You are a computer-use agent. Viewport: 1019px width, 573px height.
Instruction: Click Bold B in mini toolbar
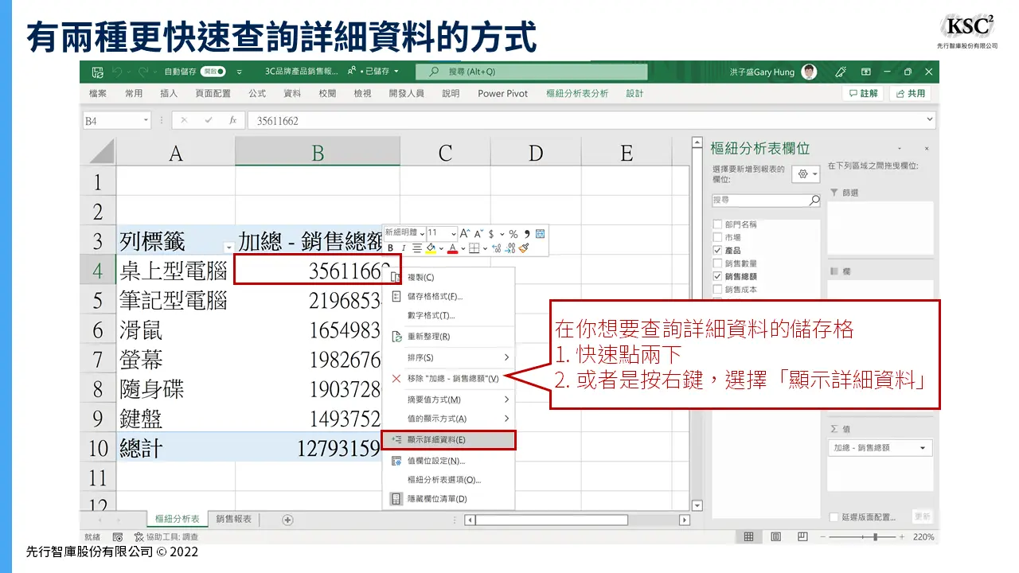(391, 248)
